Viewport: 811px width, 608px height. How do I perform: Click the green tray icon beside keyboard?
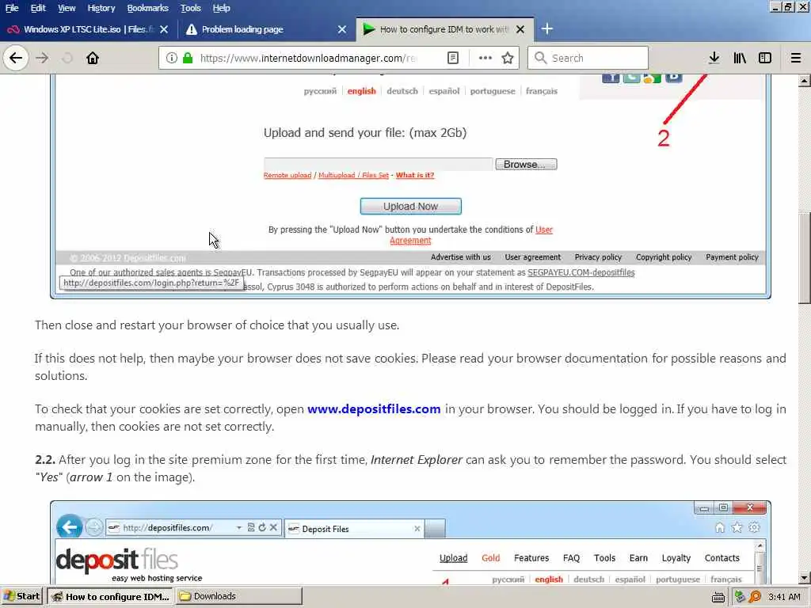coord(740,597)
